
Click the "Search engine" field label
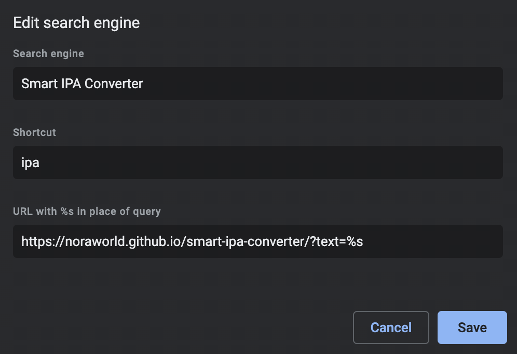click(48, 53)
